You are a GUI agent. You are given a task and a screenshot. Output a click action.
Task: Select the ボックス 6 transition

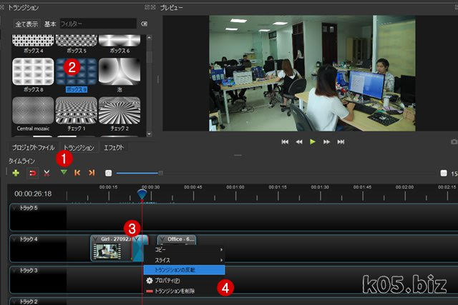click(120, 41)
